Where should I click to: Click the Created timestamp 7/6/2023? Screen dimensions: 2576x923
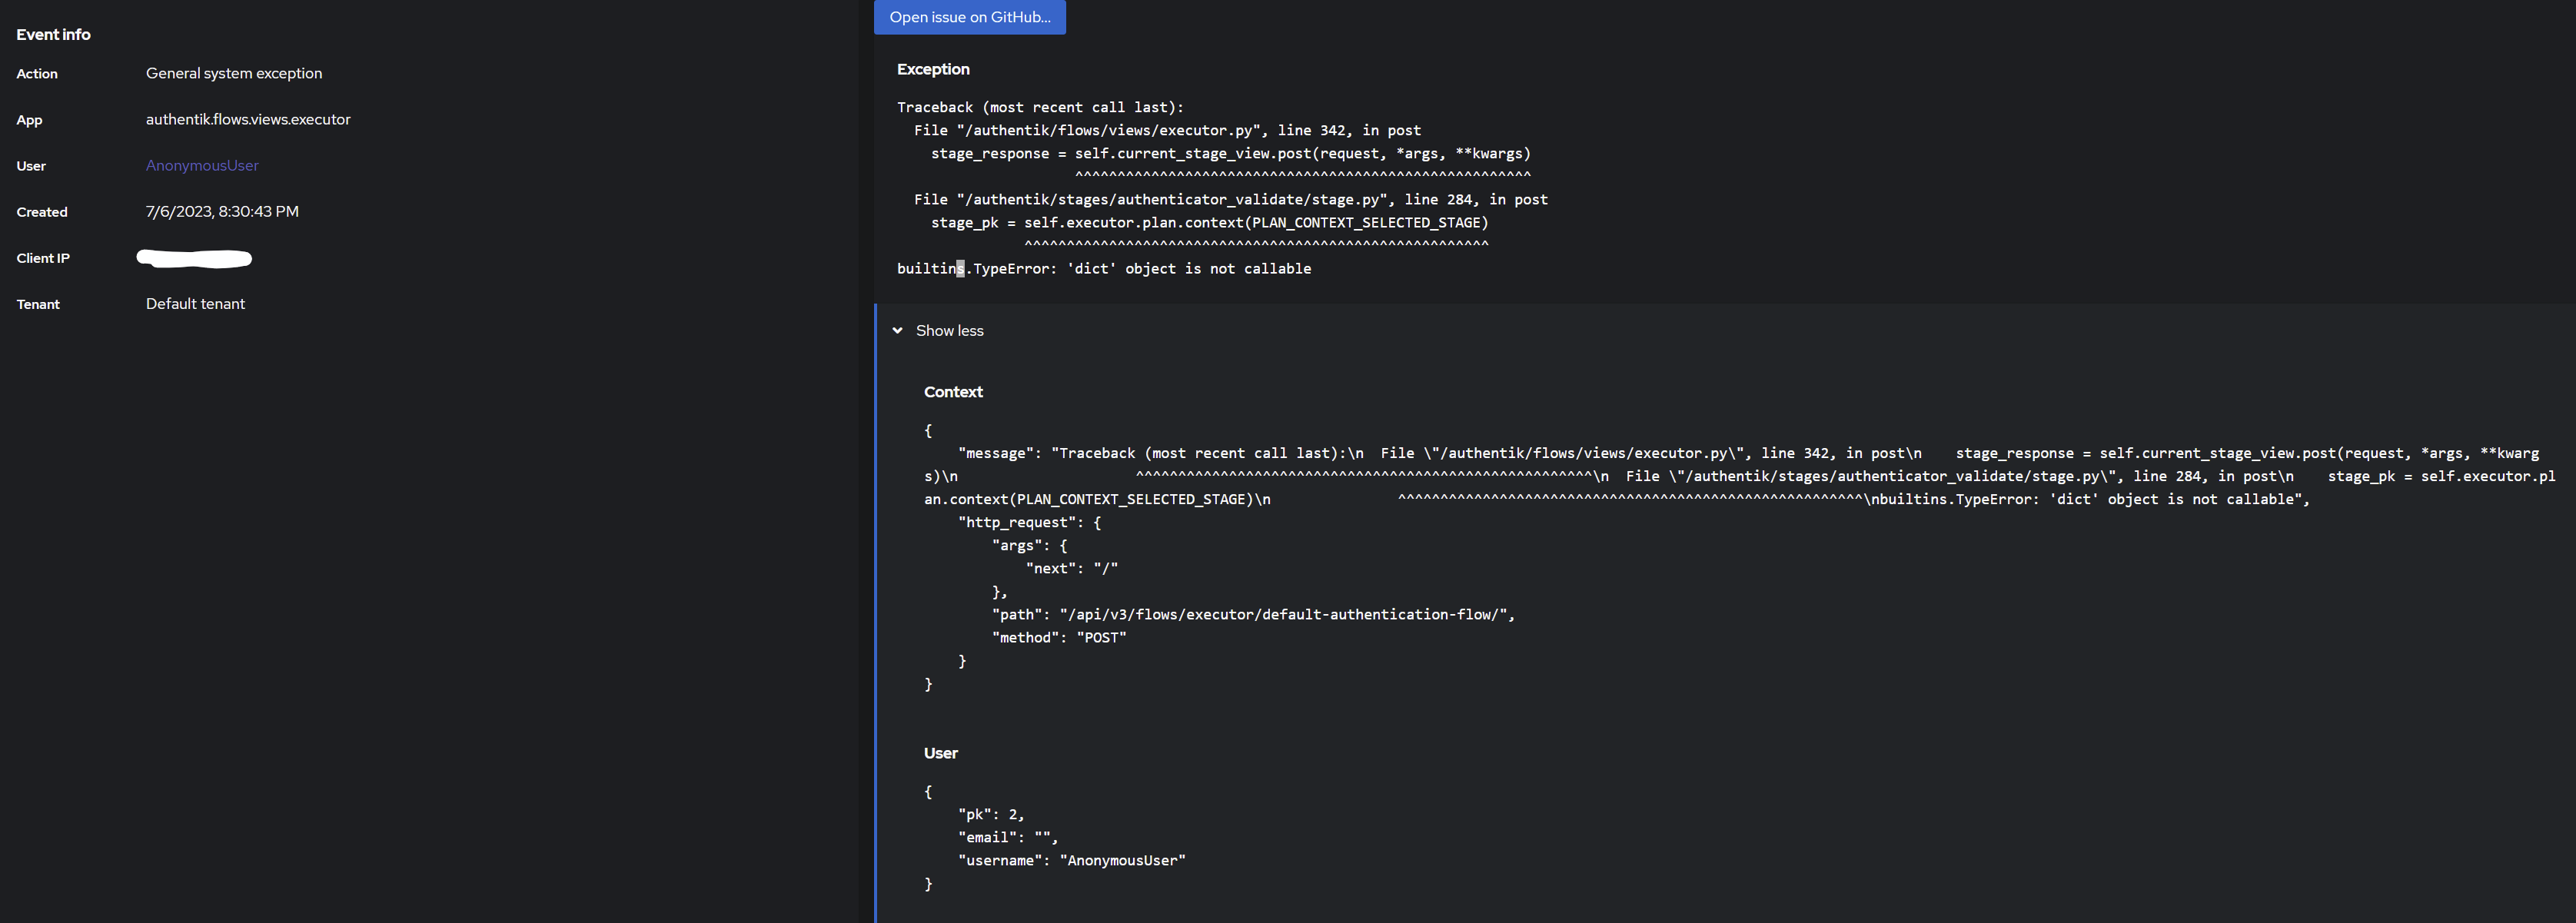tap(222, 211)
